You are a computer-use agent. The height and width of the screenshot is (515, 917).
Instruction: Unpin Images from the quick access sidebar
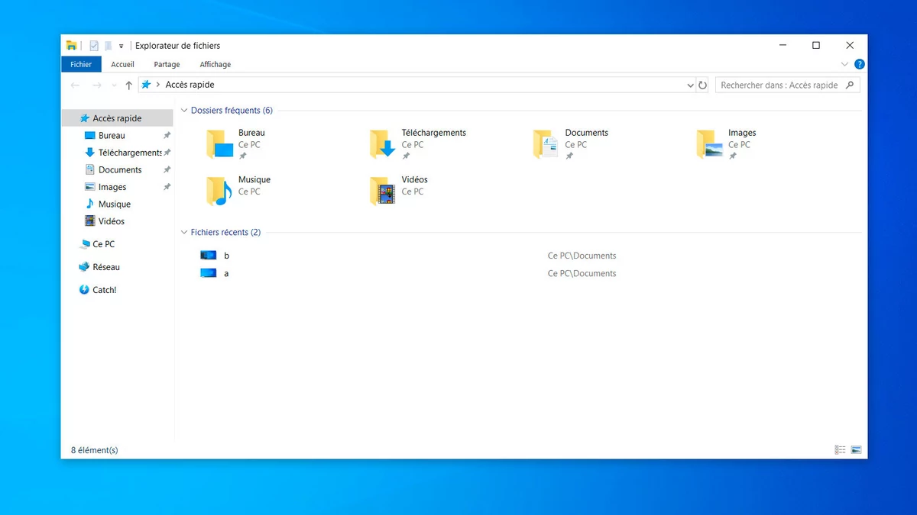coord(166,187)
